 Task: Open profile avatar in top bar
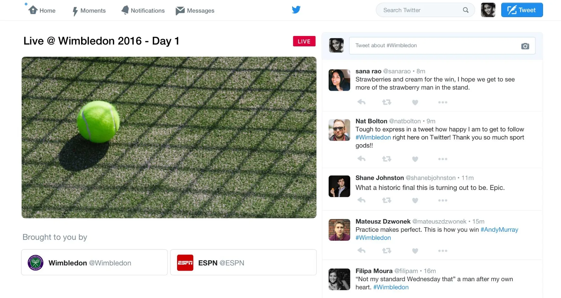(x=488, y=10)
